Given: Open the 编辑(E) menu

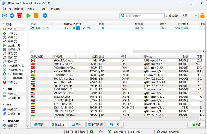Looking at the screenshot, I should coord(19,9).
